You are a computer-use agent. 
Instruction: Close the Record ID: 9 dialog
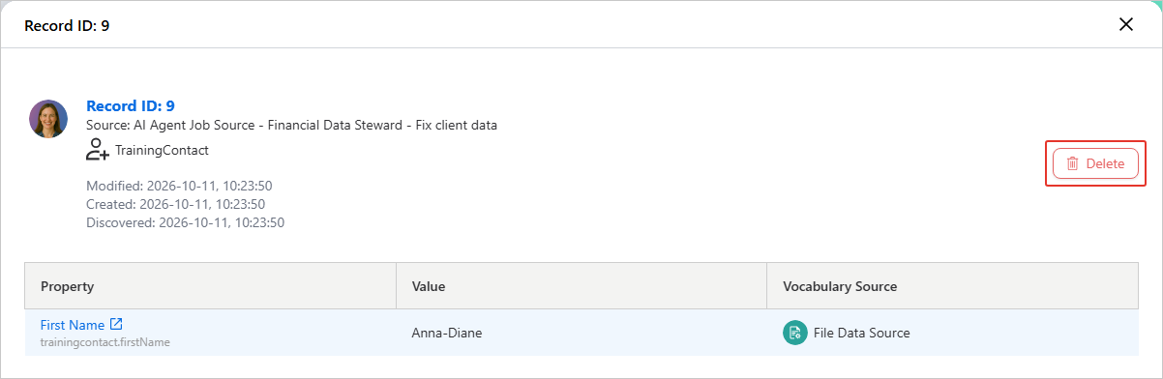1126,24
